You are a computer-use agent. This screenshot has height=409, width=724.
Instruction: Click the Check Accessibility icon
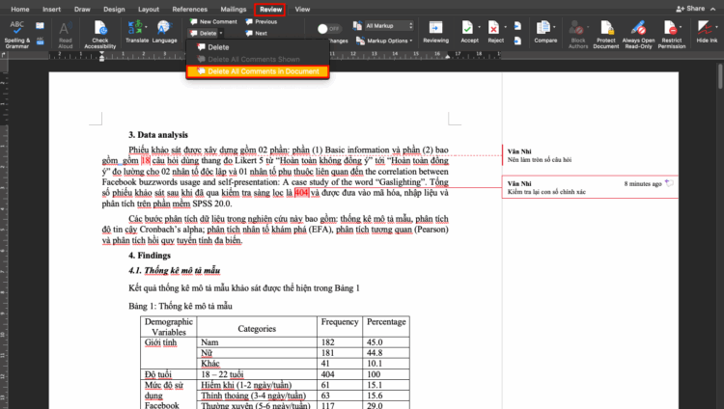coord(99,29)
